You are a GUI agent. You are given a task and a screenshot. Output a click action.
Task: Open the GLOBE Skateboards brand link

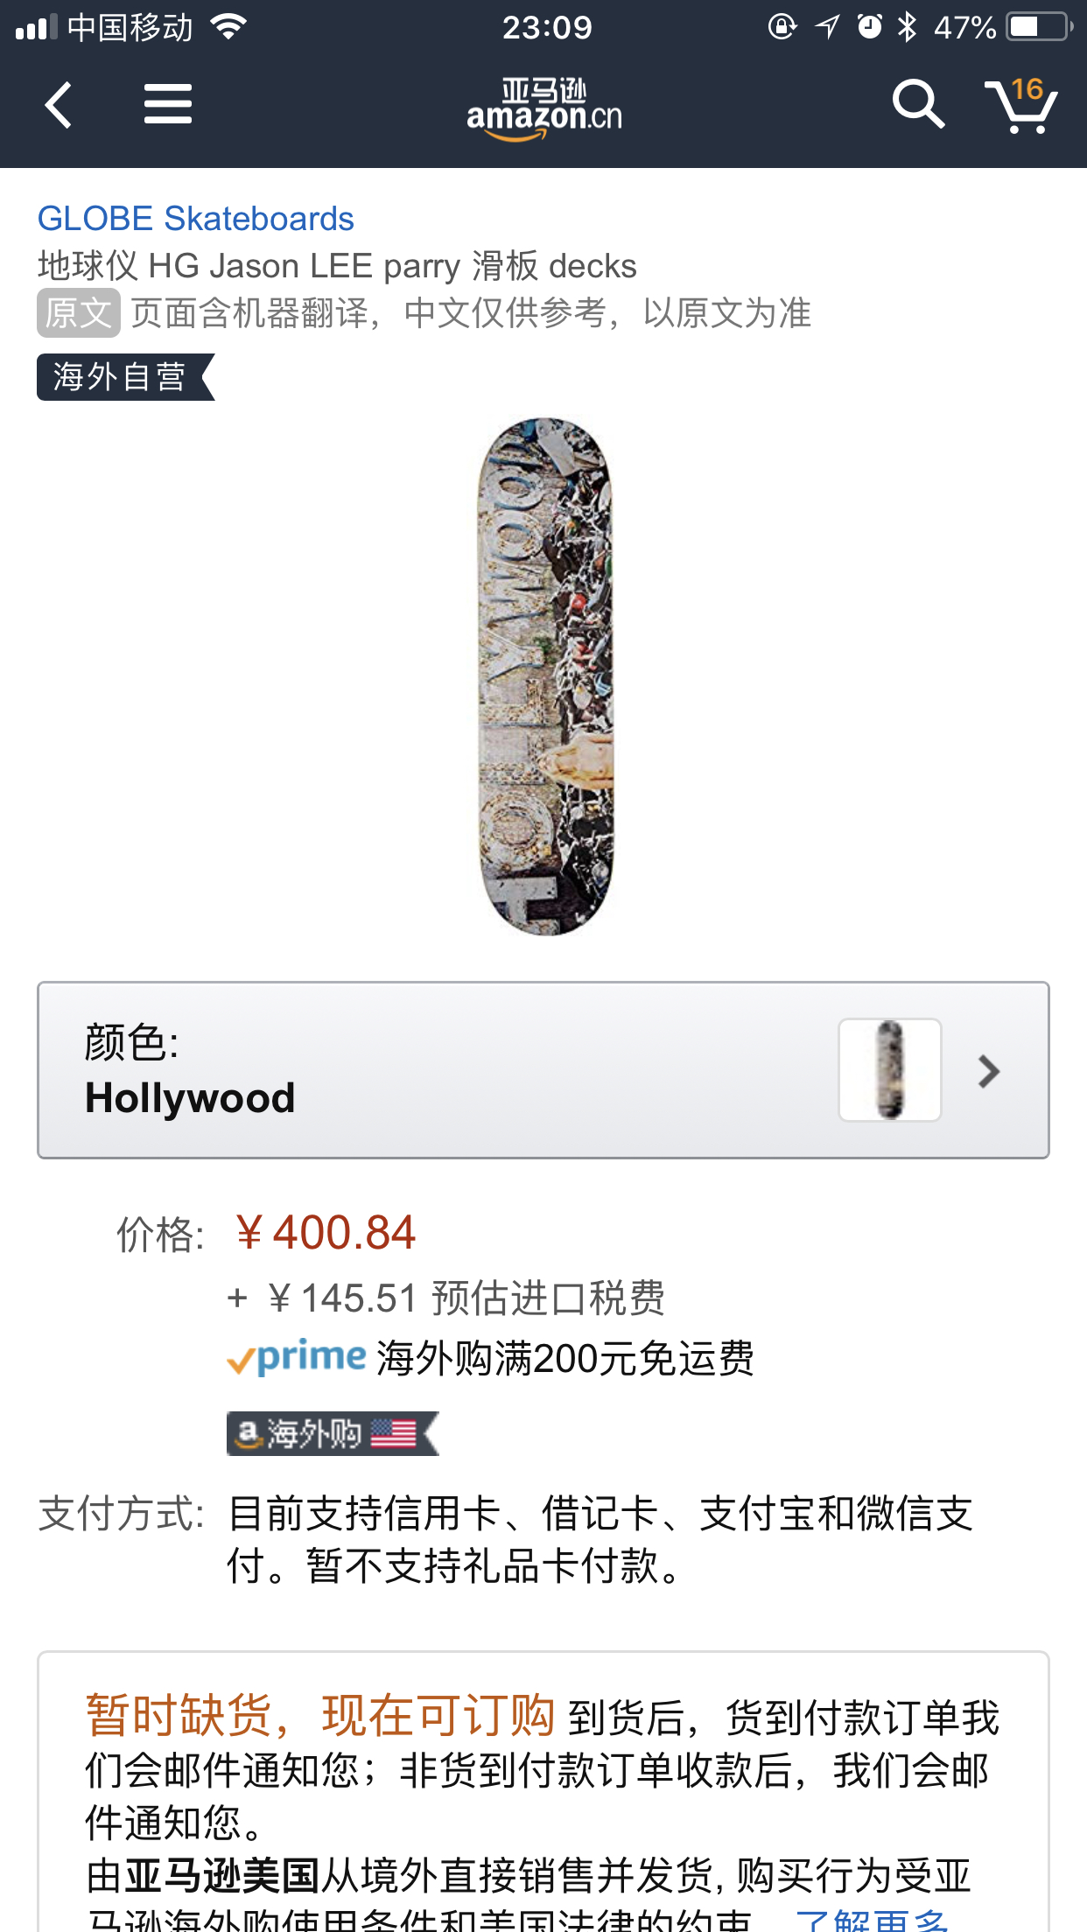[196, 219]
